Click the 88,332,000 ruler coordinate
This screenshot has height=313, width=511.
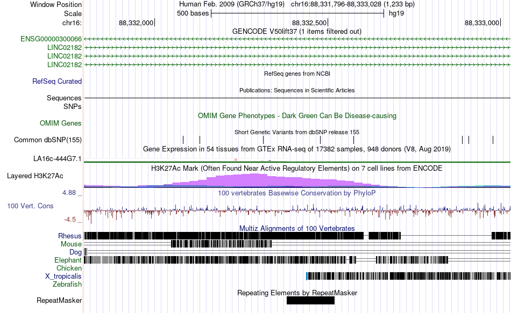click(136, 23)
